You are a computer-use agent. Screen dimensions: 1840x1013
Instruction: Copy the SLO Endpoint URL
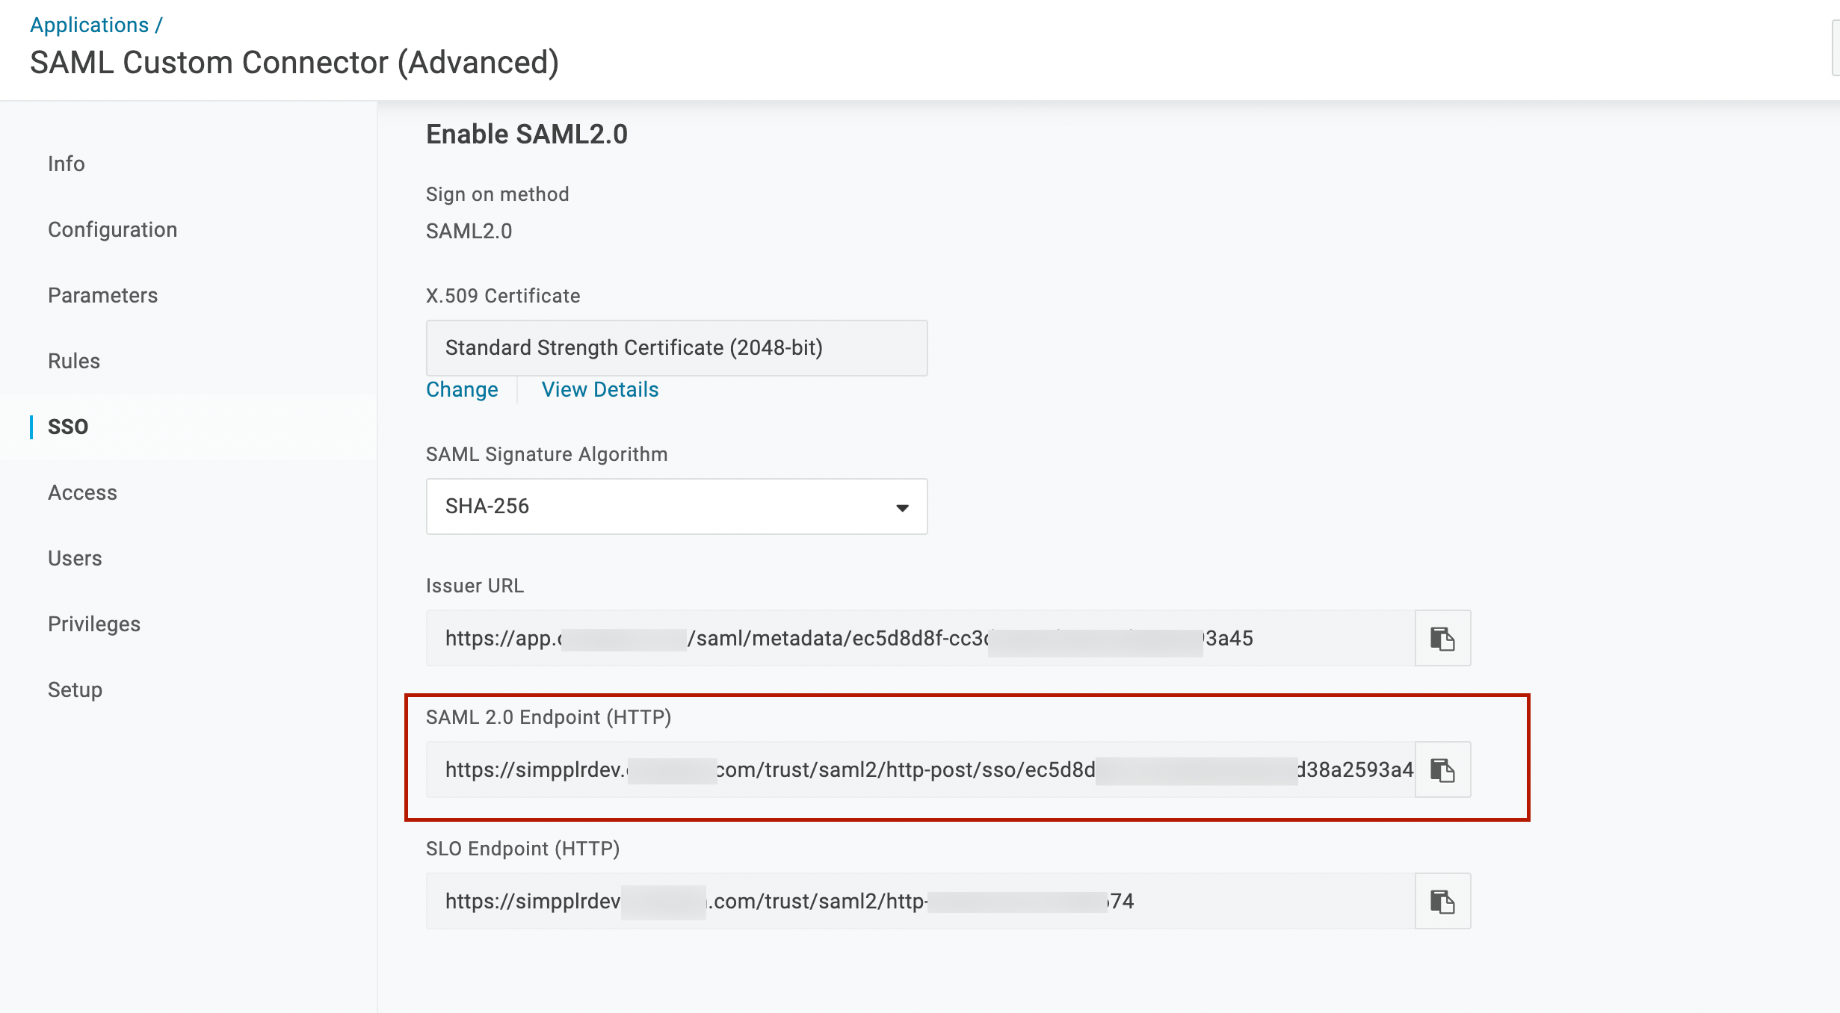click(x=1442, y=901)
